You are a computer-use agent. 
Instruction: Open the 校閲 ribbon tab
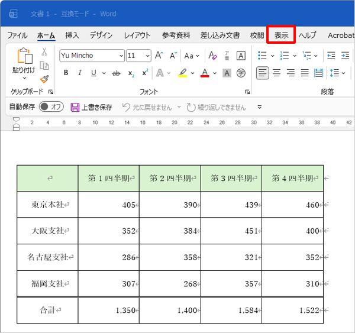coord(257,35)
